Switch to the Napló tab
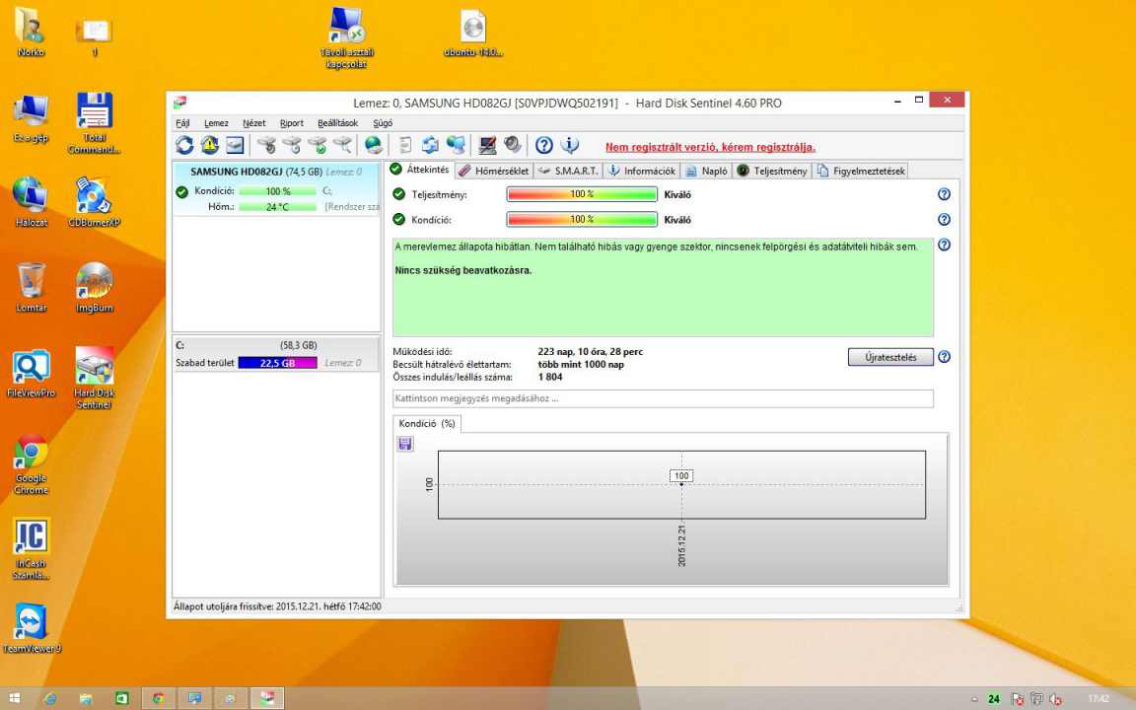This screenshot has height=710, width=1136. pos(706,171)
